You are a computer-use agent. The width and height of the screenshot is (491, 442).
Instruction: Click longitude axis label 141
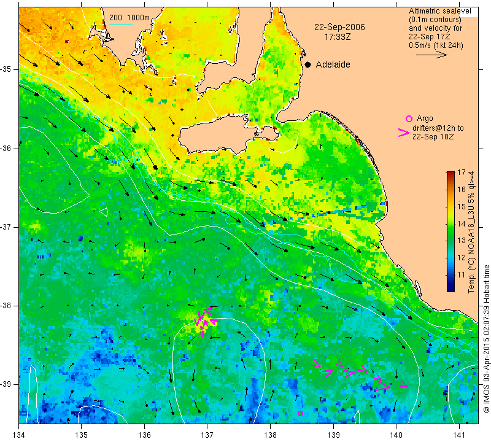459,435
